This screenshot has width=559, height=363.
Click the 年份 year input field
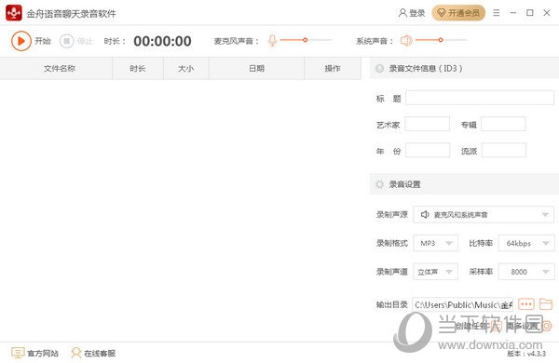428,150
